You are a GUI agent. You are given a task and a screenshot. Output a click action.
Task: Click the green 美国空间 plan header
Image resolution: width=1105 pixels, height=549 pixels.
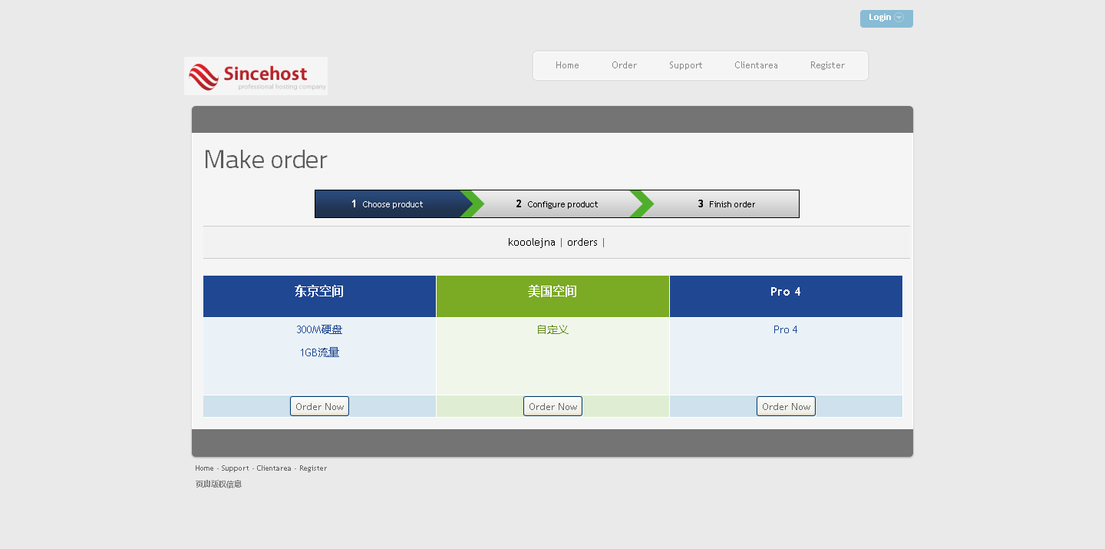tap(552, 292)
